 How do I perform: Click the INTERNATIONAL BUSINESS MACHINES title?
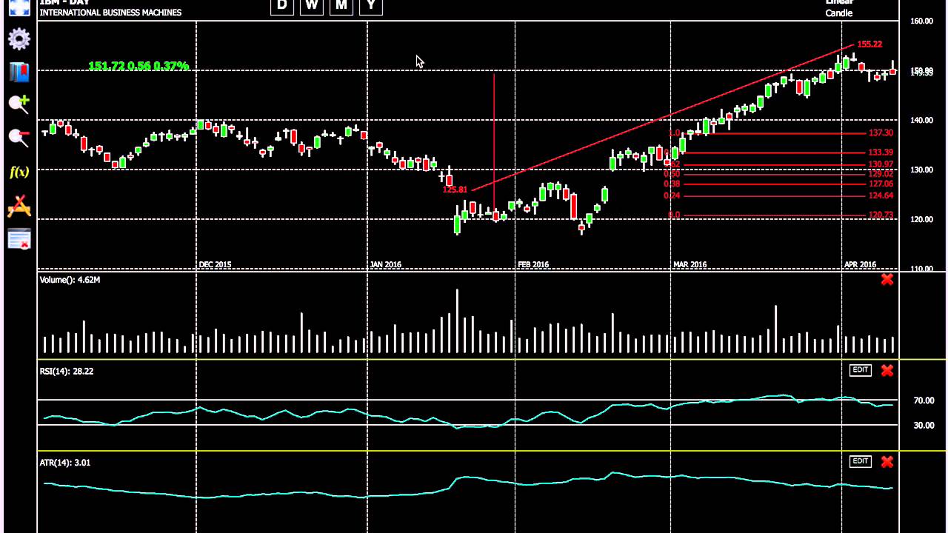[x=110, y=13]
